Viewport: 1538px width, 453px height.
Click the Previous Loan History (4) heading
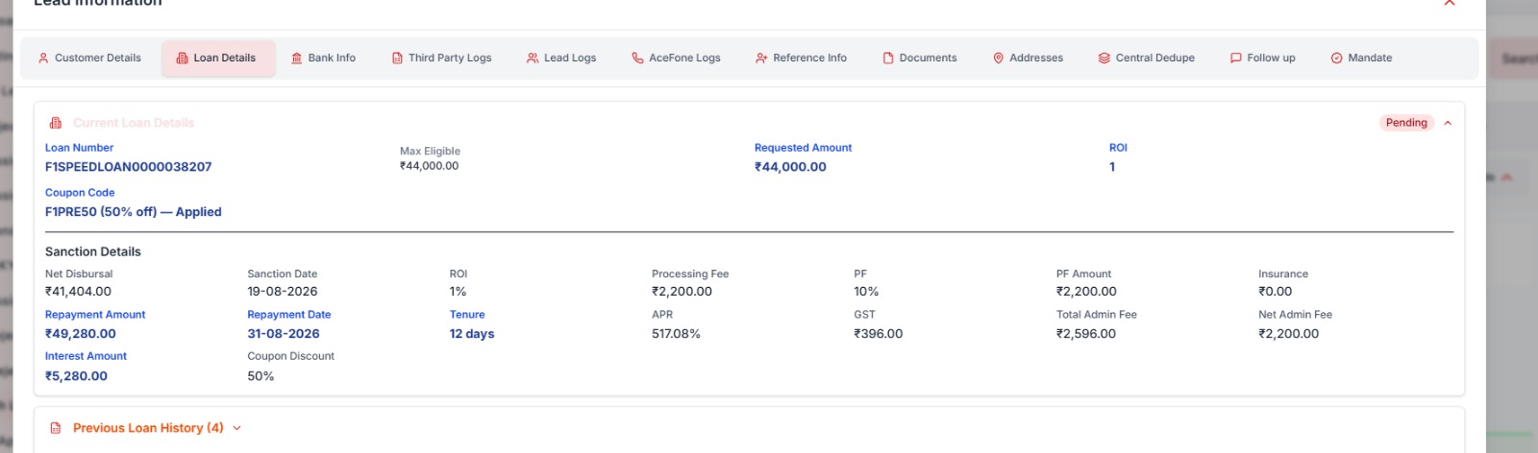coord(148,428)
